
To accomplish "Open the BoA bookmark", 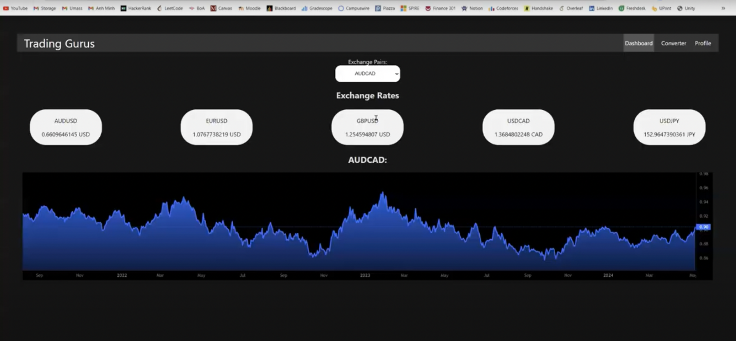I will tap(197, 8).
